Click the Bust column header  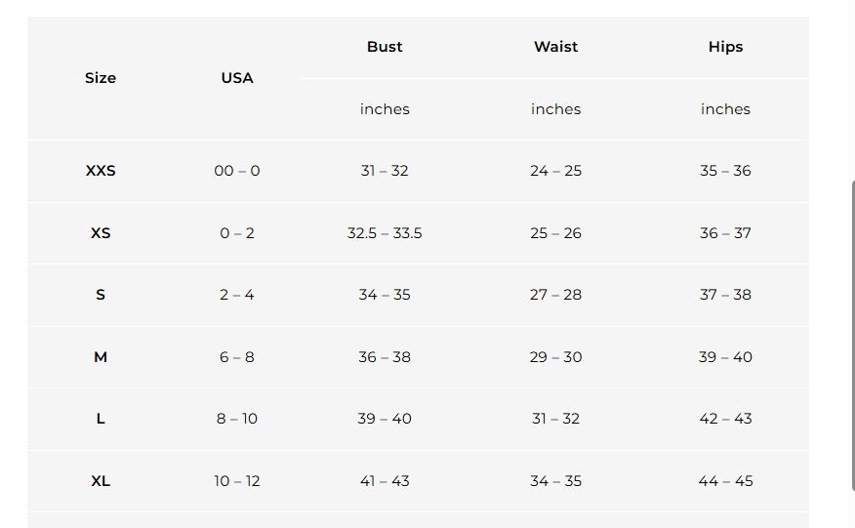tap(385, 47)
